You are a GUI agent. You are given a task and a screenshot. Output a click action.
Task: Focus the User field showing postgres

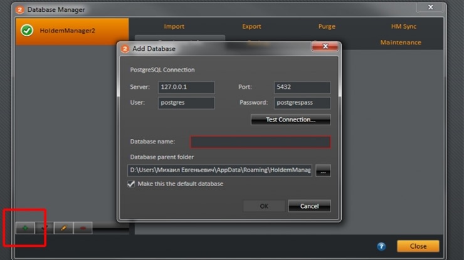[186, 103]
